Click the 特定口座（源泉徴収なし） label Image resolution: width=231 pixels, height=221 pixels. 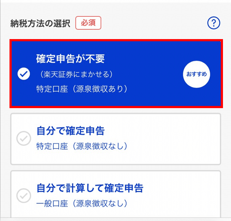[x=82, y=146]
